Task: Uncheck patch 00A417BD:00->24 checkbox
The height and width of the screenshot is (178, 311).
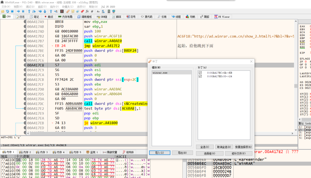Action: tap(200, 76)
